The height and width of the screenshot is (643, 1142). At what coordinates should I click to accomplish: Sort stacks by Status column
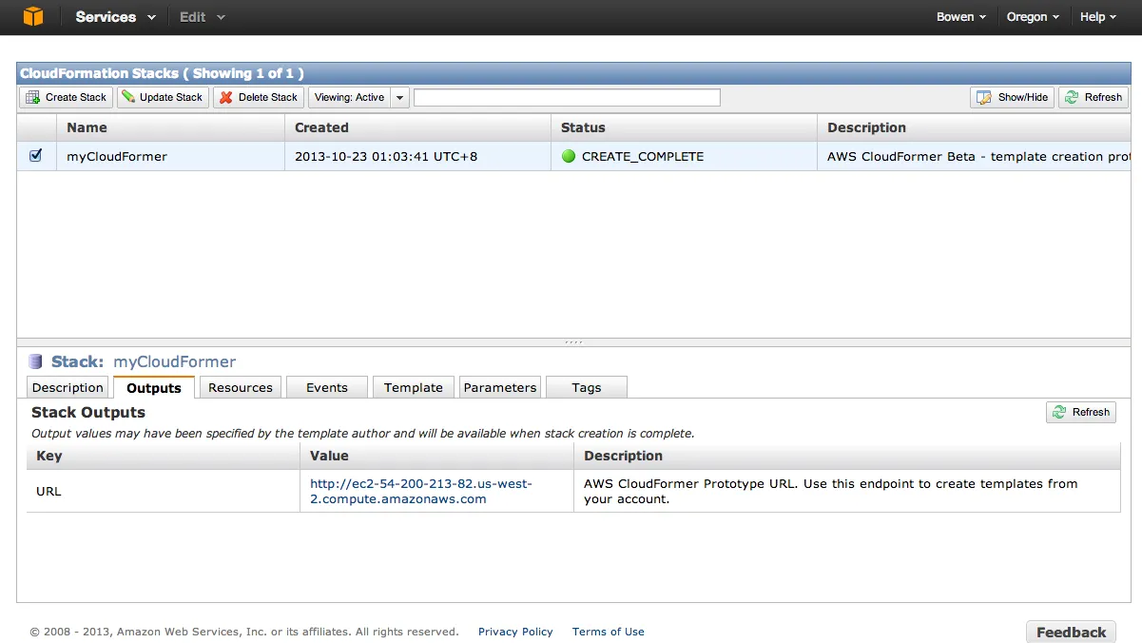684,127
